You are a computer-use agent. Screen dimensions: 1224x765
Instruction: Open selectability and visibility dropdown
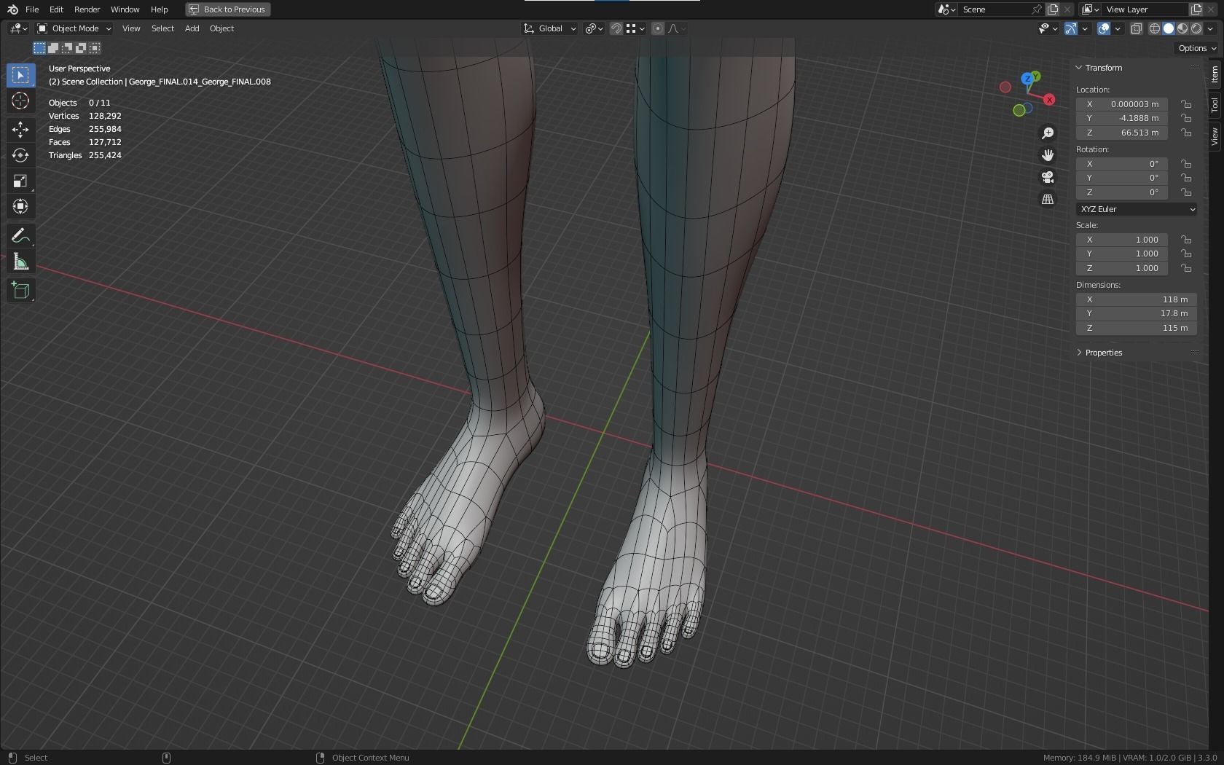click(1048, 28)
